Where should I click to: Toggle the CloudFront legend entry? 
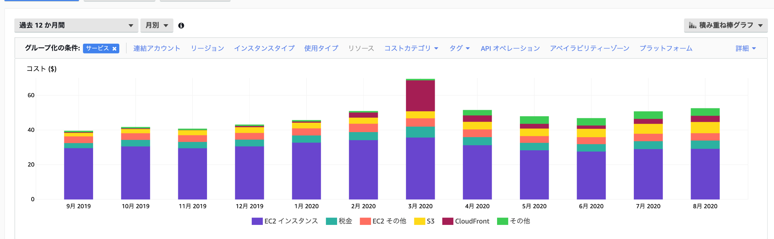pyautogui.click(x=466, y=221)
